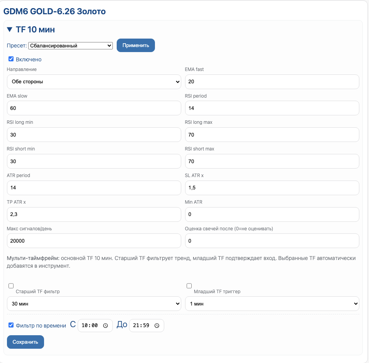Click the RSI period input field
The image size is (369, 363).
(x=272, y=108)
